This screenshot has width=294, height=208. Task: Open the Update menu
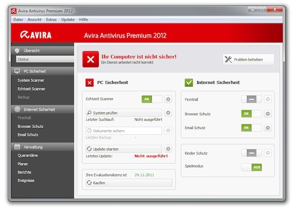click(68, 19)
